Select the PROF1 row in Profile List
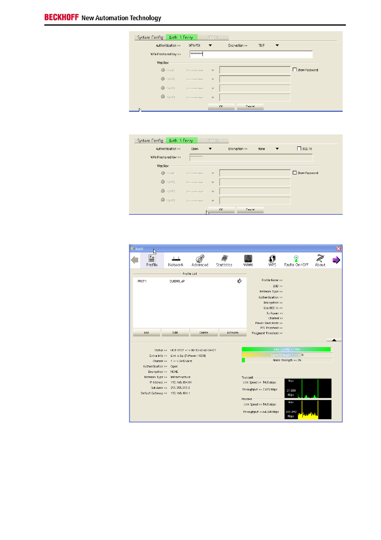 (189, 281)
